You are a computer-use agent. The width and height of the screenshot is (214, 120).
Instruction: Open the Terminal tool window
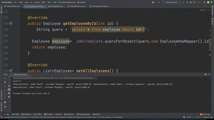(48, 114)
